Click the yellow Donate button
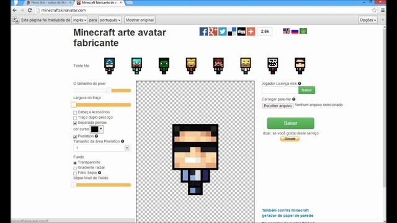 click(290, 139)
